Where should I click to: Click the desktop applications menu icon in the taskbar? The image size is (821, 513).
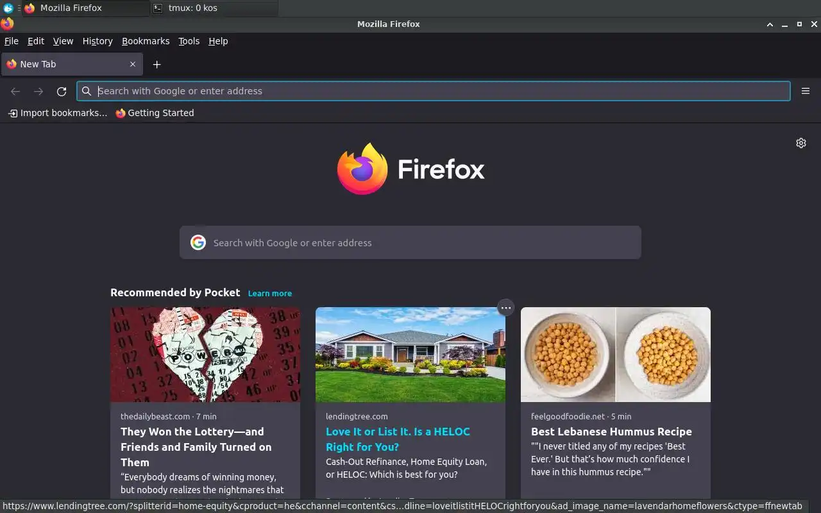coord(8,8)
